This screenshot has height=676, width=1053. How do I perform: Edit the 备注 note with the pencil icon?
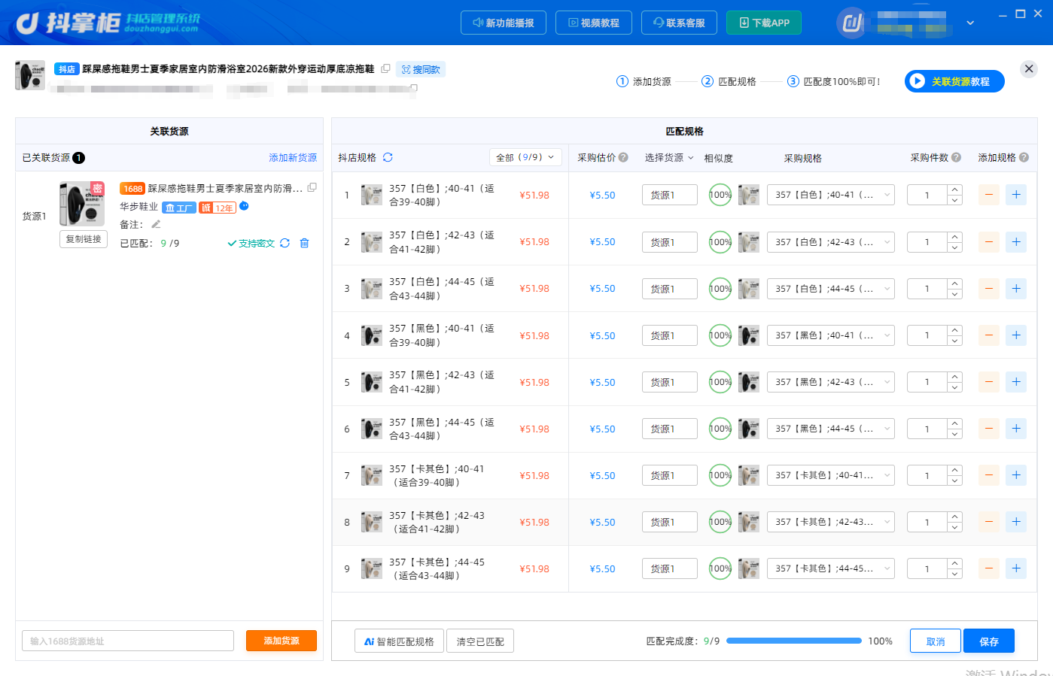coord(156,224)
